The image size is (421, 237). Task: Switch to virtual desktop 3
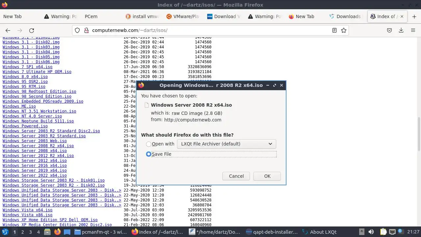30,232
